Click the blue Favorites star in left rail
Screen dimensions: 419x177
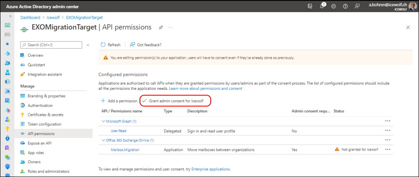click(x=8, y=44)
